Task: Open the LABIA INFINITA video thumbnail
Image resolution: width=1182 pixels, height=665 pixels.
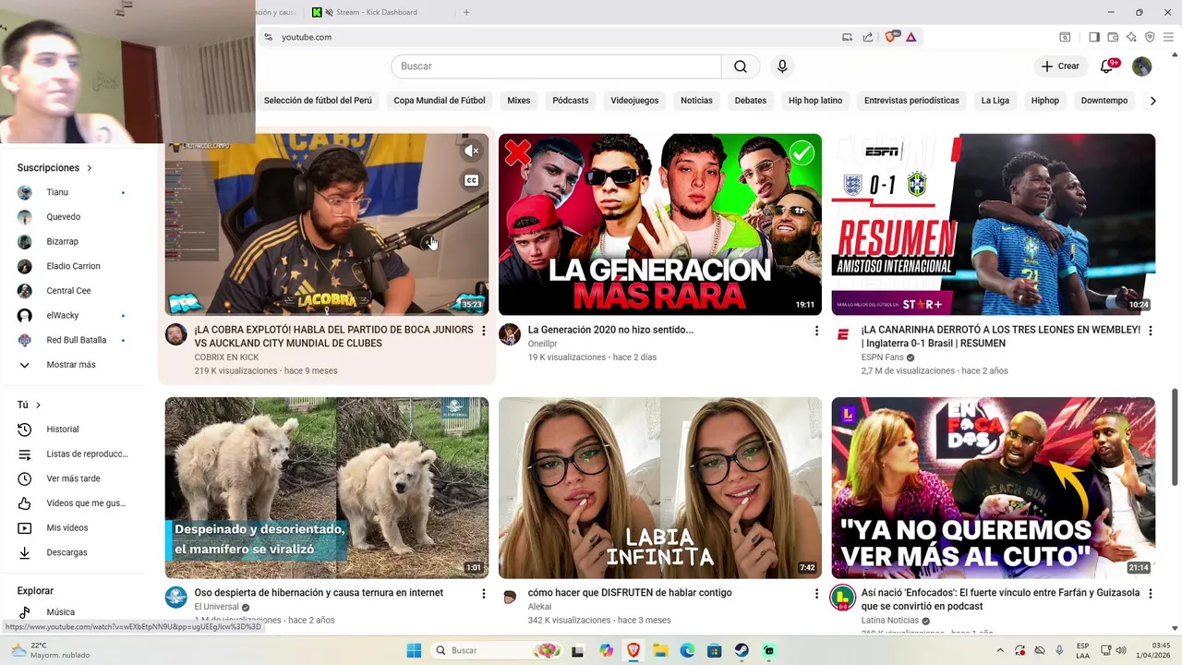Action: pyautogui.click(x=660, y=488)
